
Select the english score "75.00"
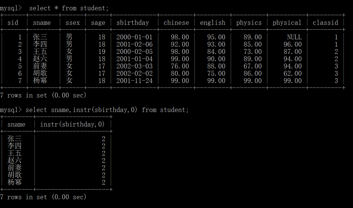(x=216, y=73)
